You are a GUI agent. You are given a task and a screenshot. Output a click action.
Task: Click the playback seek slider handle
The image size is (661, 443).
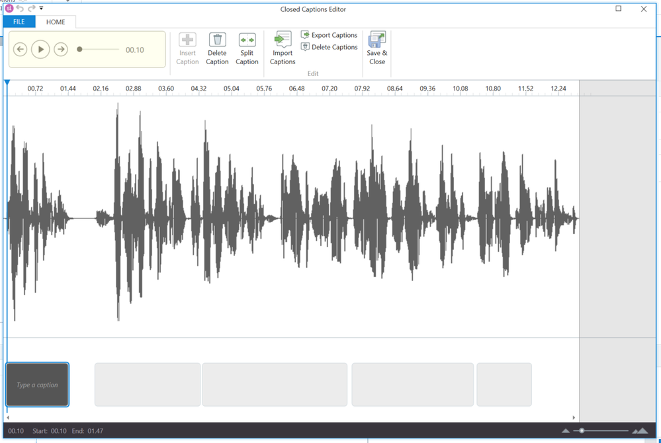[x=79, y=50]
